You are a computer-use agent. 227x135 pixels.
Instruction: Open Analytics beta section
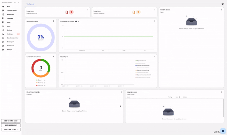point(10,34)
